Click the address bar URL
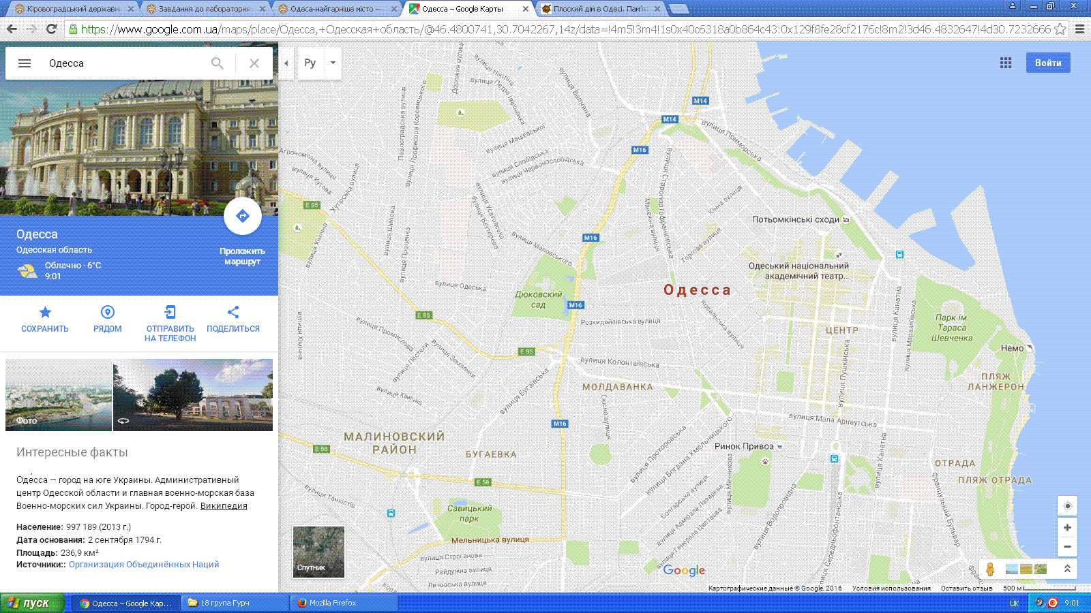1091x613 pixels. 565,29
